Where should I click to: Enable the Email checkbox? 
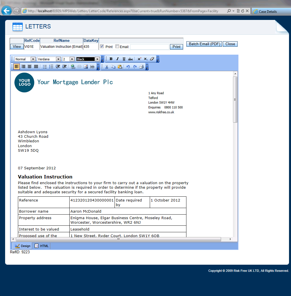coord(117,46)
